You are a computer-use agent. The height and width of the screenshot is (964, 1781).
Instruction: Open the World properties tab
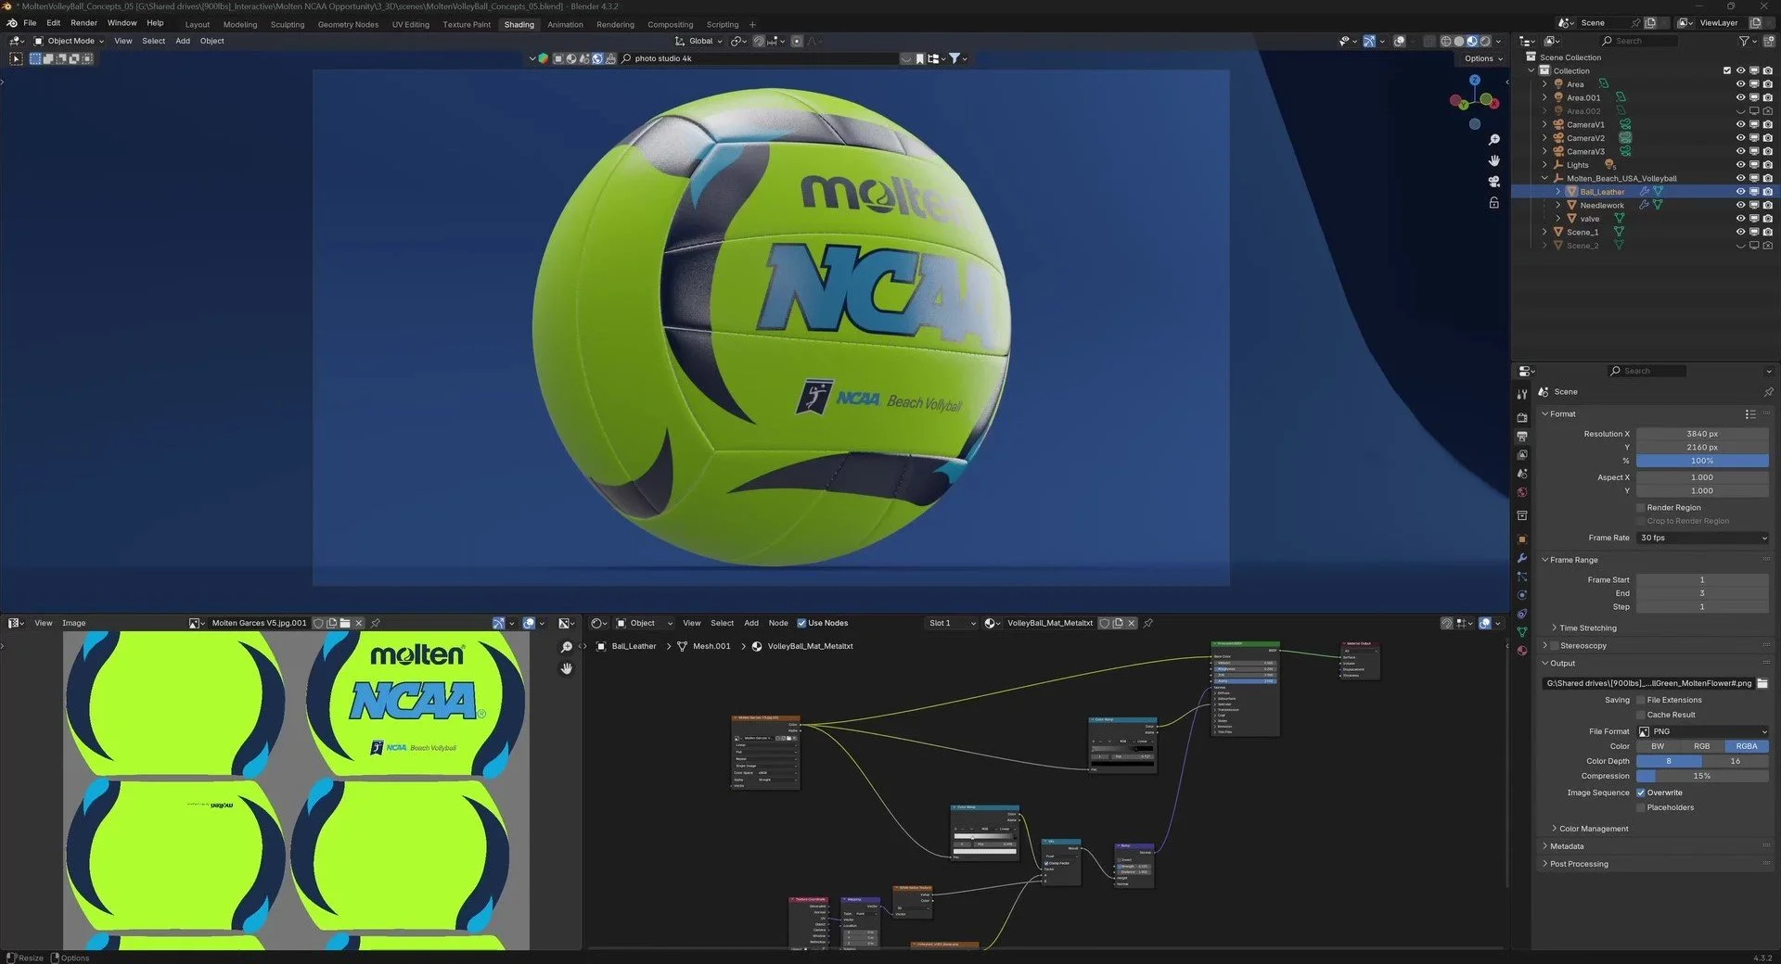(x=1521, y=492)
